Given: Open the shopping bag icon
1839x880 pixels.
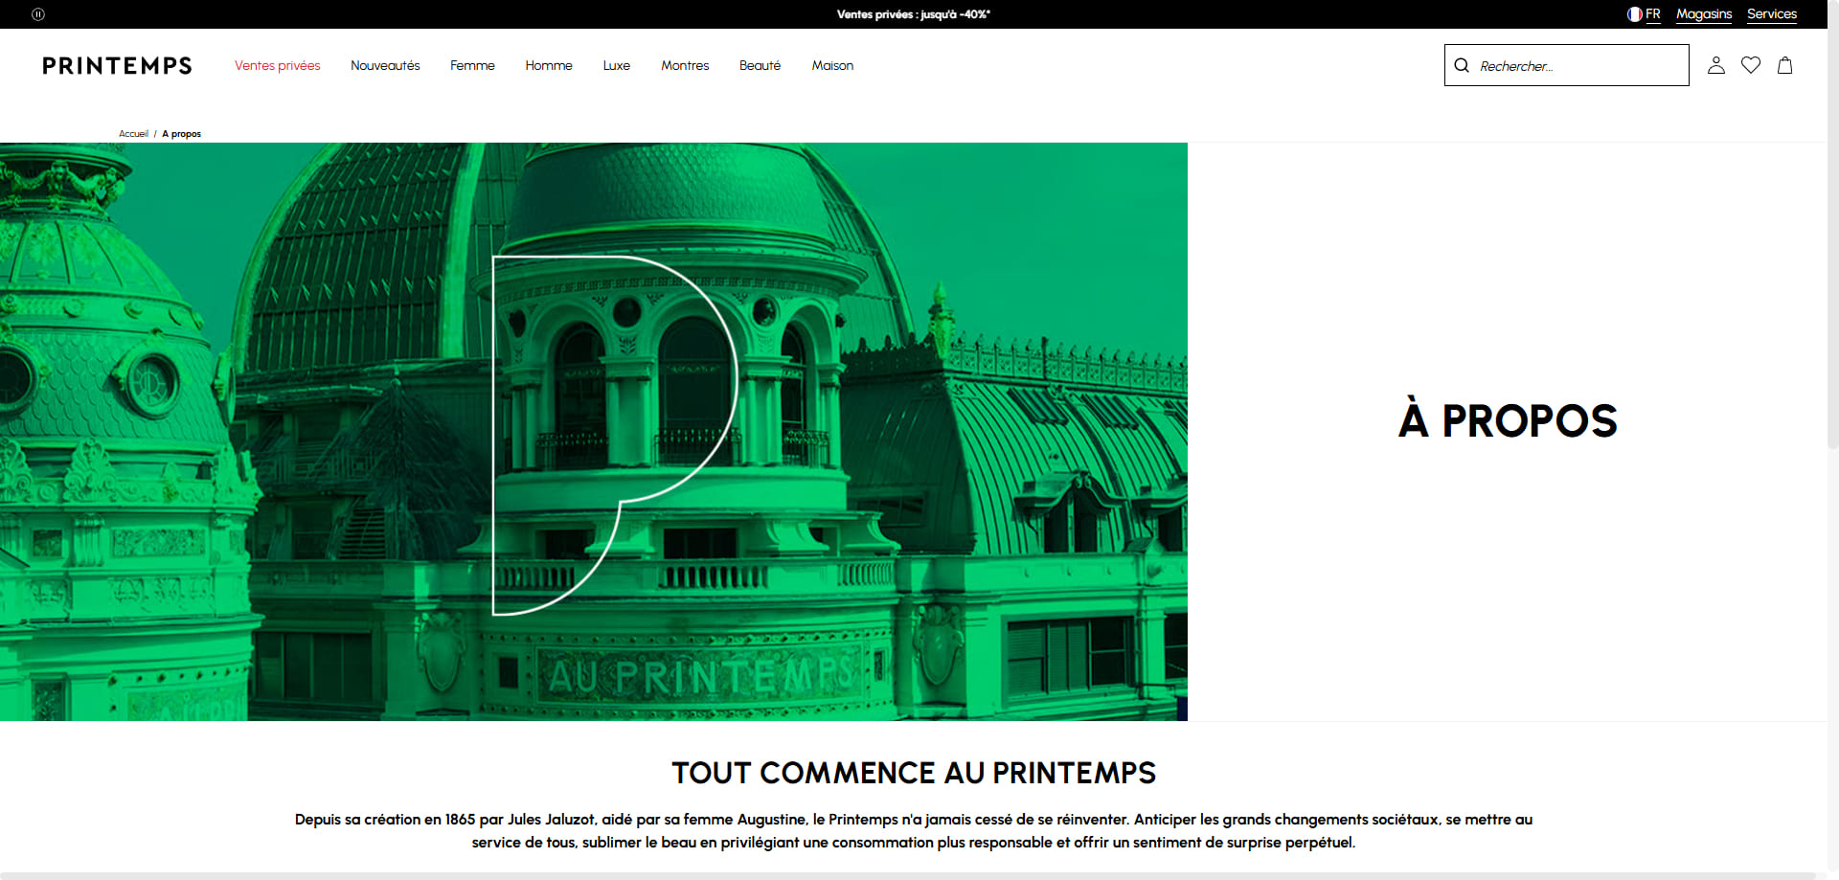Looking at the screenshot, I should pos(1785,65).
